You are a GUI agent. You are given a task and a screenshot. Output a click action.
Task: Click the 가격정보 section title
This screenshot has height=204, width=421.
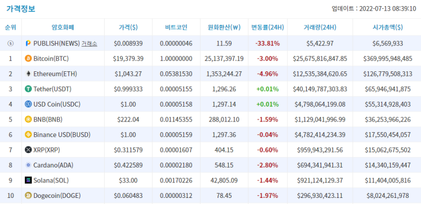[20, 9]
